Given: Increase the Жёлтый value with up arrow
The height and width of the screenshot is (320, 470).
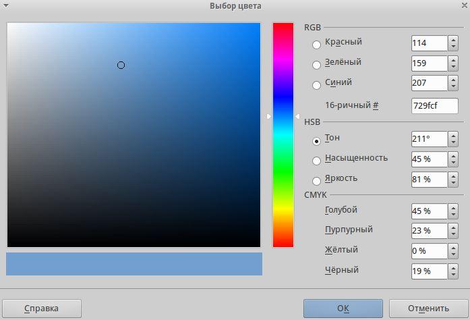Looking at the screenshot, I should tap(453, 247).
